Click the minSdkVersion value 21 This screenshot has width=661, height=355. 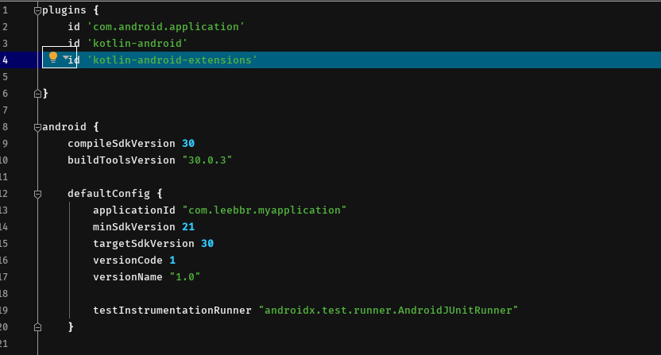point(188,227)
